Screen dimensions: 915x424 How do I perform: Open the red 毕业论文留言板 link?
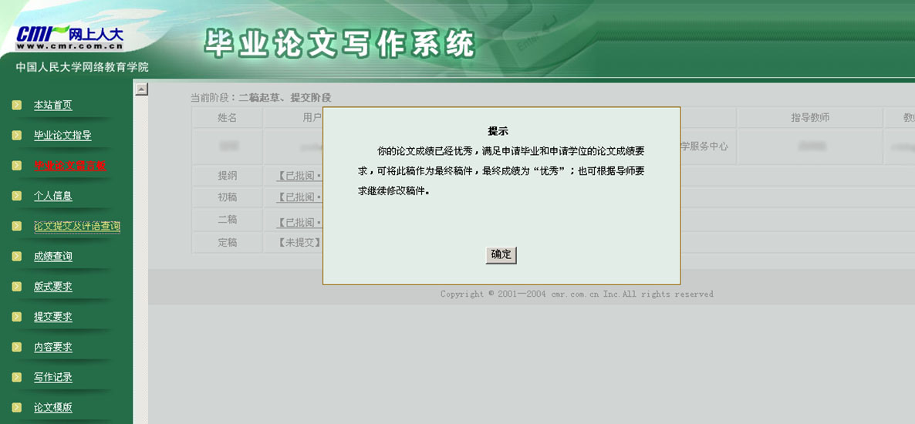coord(70,166)
